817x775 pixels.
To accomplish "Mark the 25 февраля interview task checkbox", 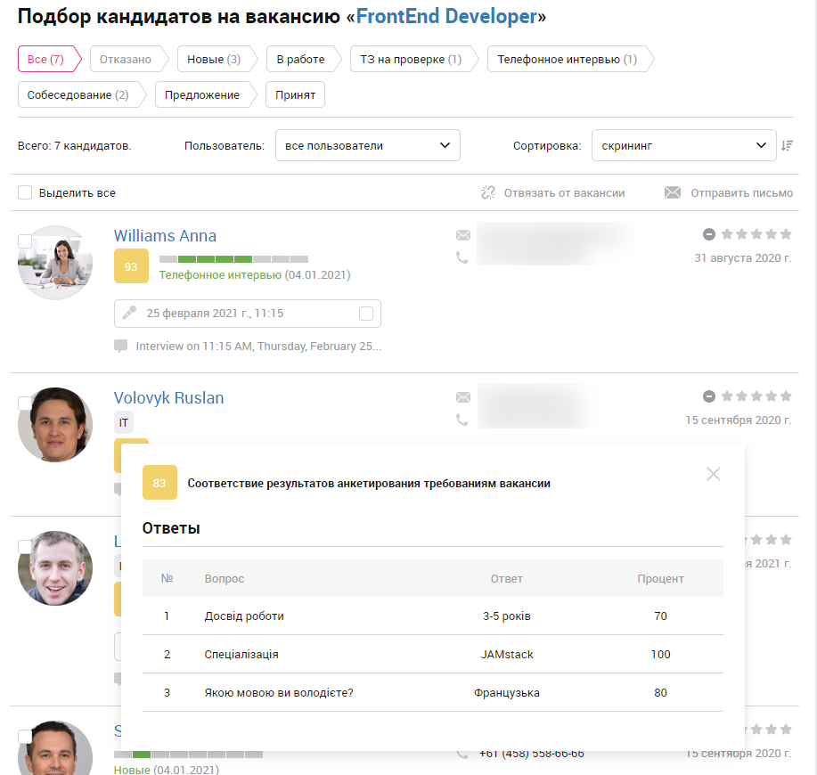I will (366, 314).
